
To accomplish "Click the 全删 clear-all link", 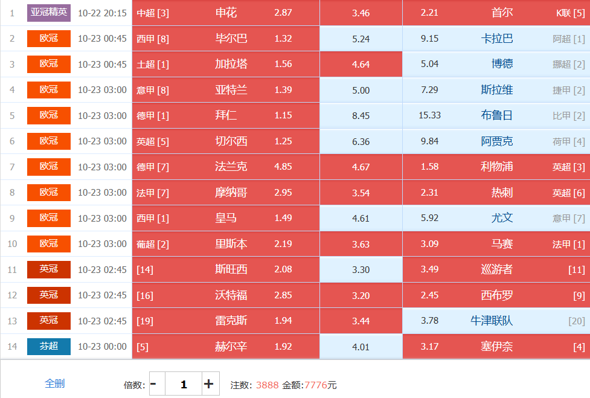I will (54, 384).
